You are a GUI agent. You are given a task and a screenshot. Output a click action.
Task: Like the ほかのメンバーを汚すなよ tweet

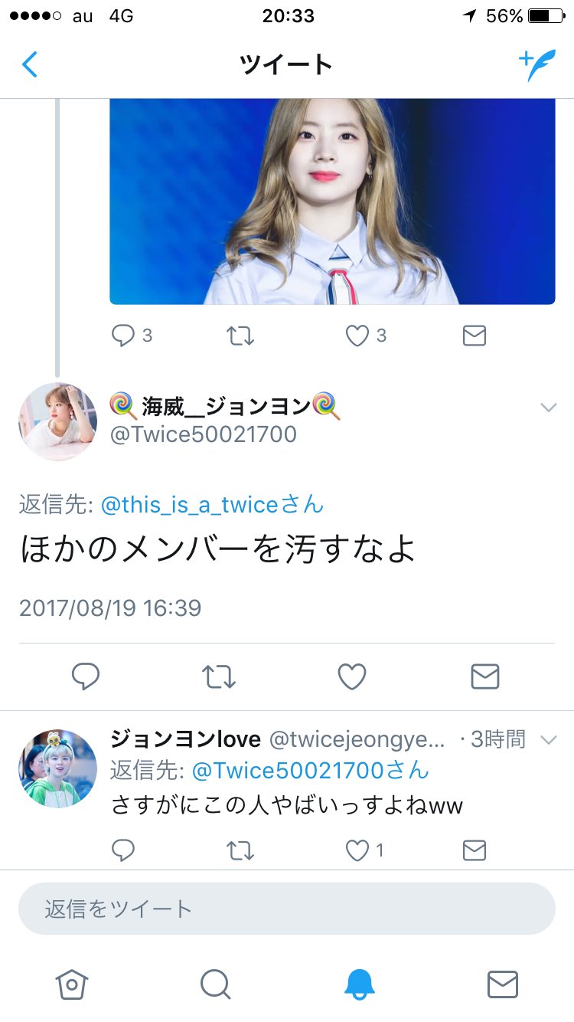coord(351,676)
